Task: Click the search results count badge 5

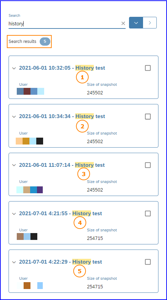Action: click(45, 41)
